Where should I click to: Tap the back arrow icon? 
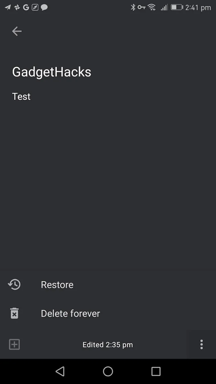(17, 31)
